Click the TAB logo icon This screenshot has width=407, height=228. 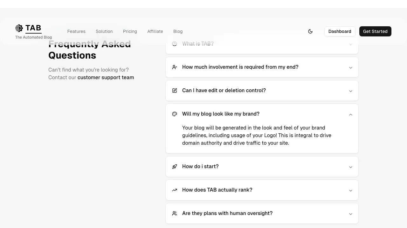click(19, 28)
